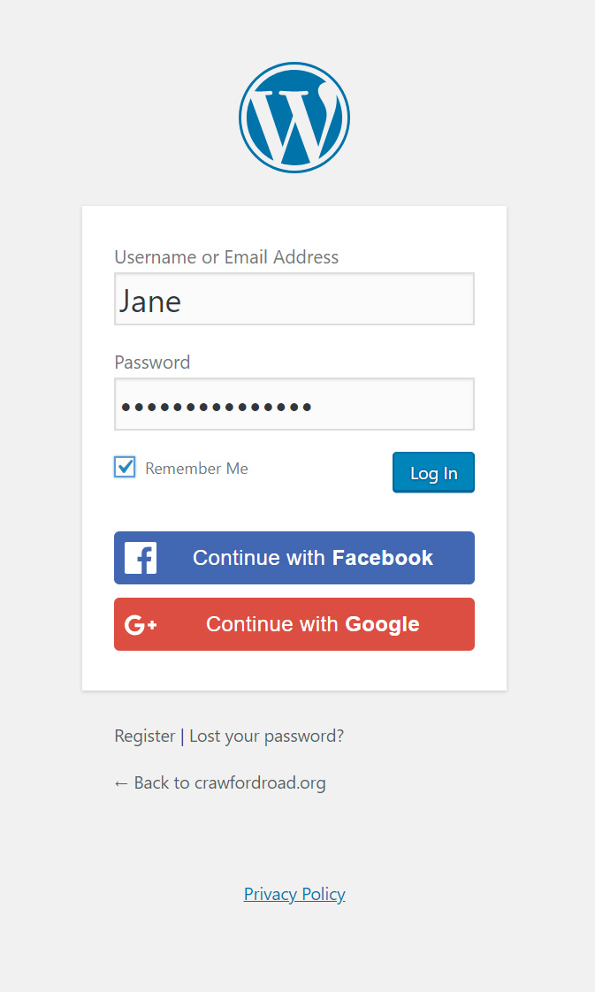Click the Google+ icon

pyautogui.click(x=141, y=625)
